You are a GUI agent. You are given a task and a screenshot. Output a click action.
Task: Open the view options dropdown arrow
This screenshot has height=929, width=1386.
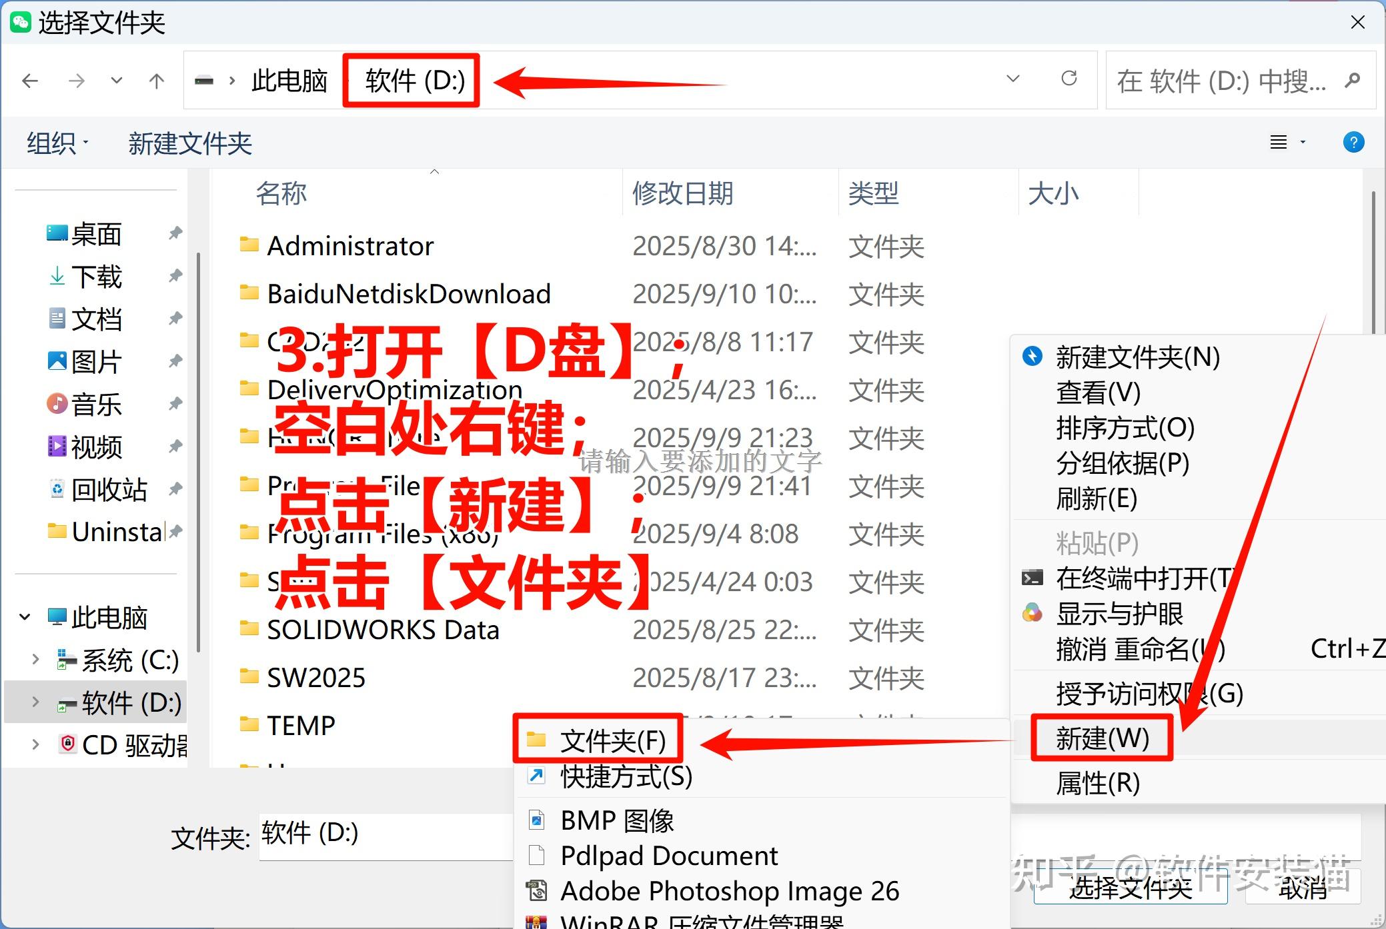1303,142
